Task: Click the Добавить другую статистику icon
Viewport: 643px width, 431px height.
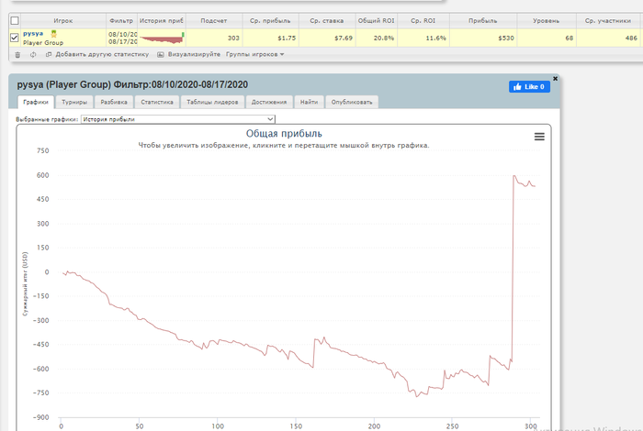Action: tap(49, 54)
